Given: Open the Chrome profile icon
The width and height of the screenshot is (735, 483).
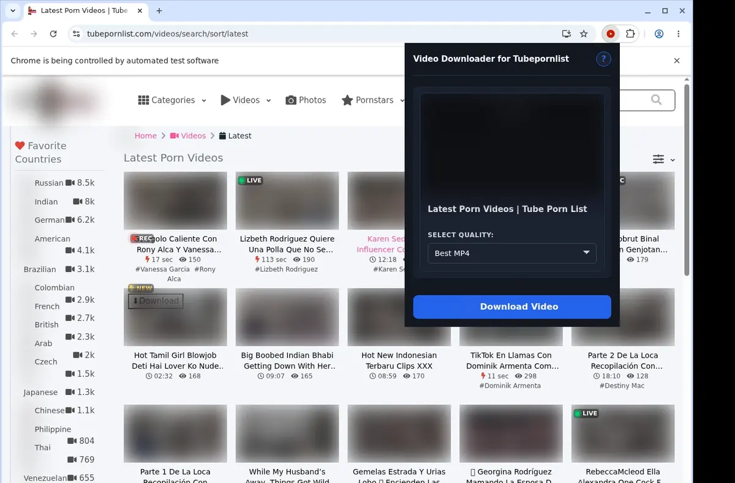Looking at the screenshot, I should (659, 34).
